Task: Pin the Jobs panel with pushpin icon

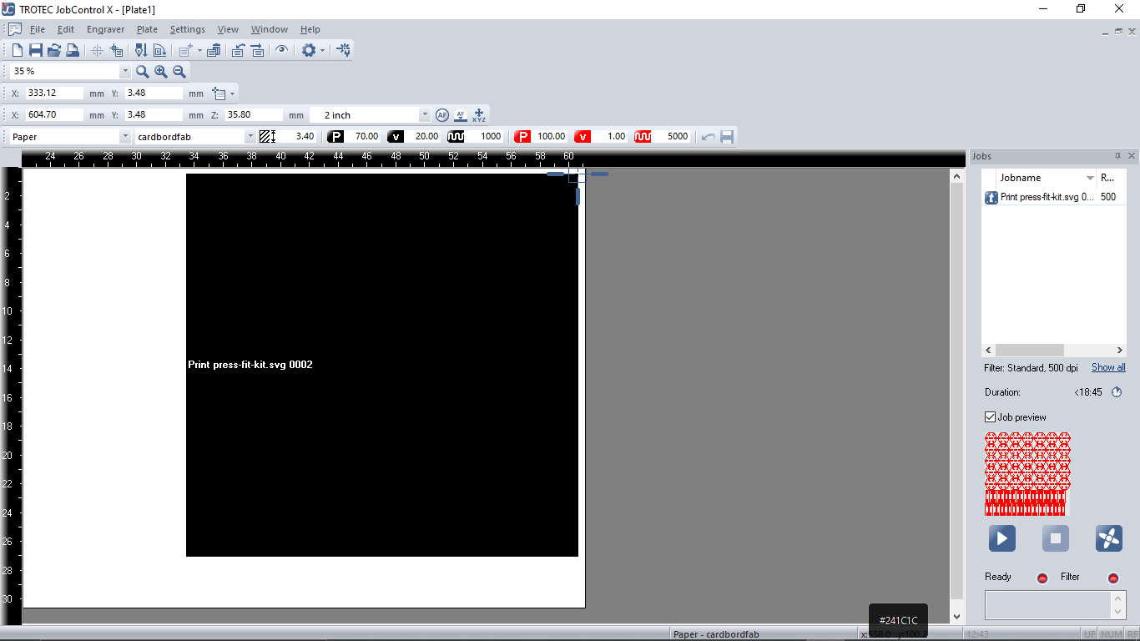Action: (1118, 156)
